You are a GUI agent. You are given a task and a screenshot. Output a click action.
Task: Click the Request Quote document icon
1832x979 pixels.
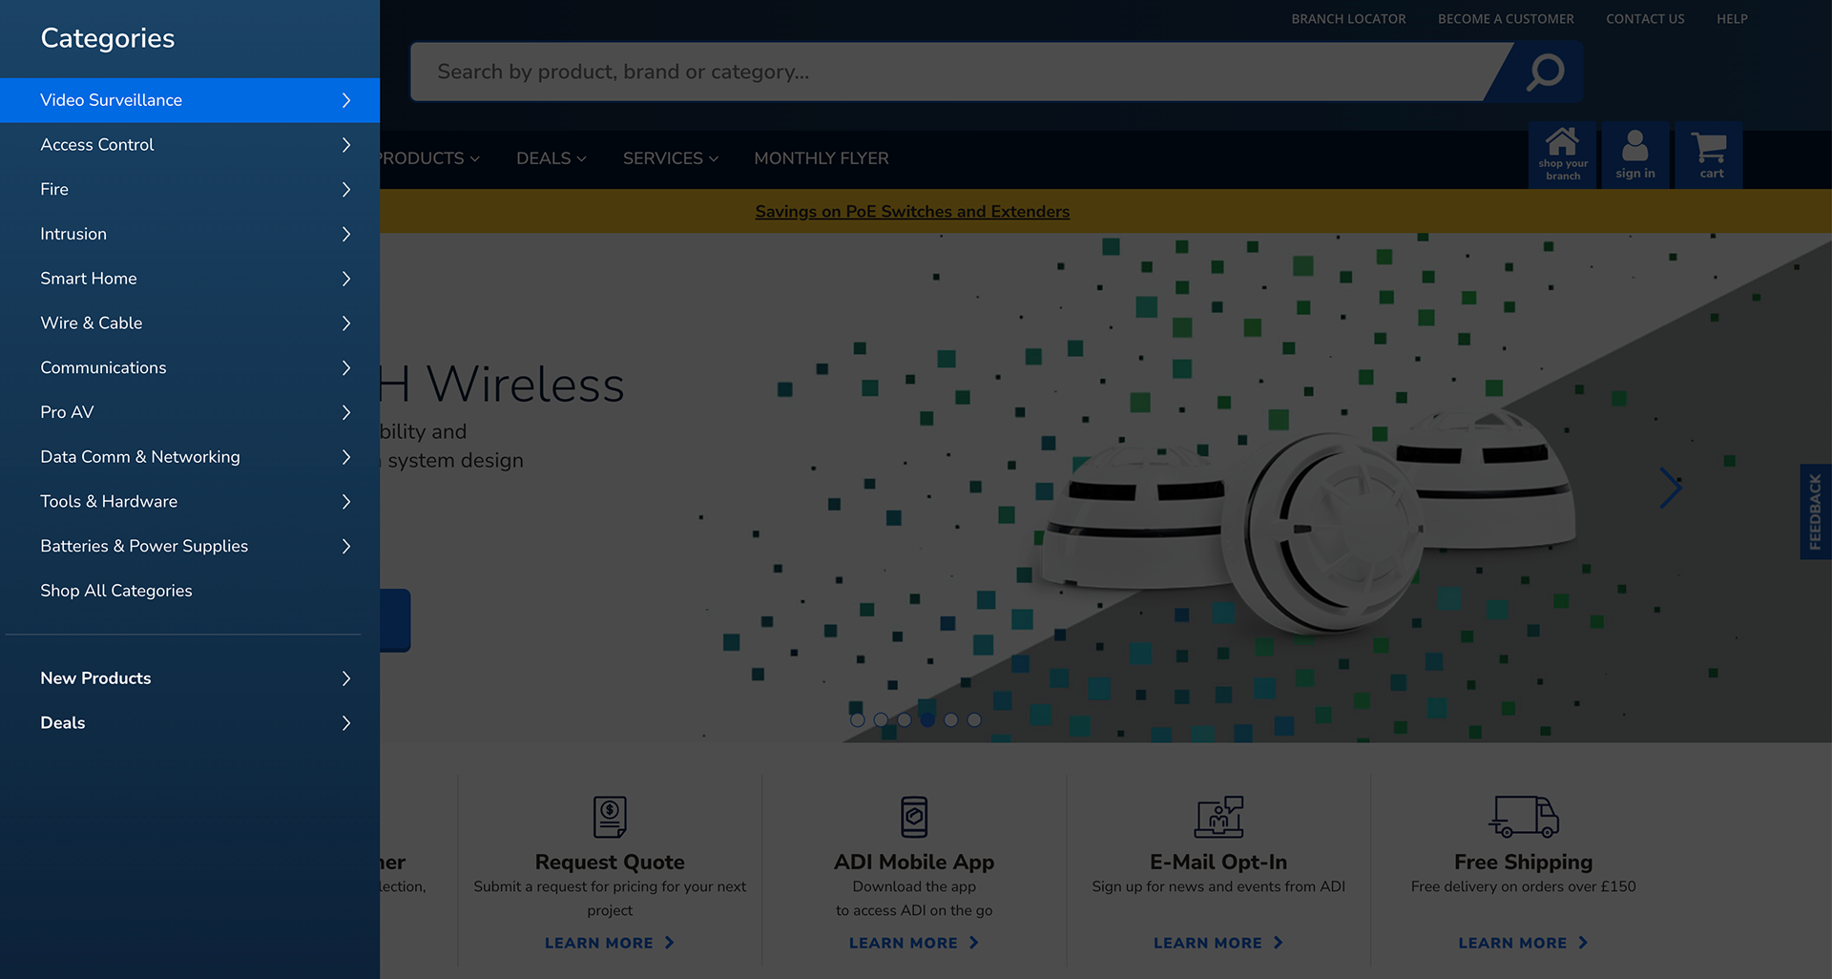coord(610,817)
